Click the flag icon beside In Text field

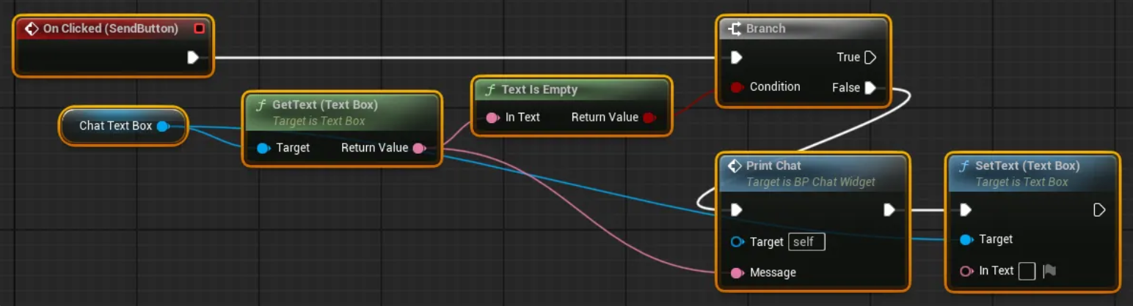pyautogui.click(x=1049, y=271)
